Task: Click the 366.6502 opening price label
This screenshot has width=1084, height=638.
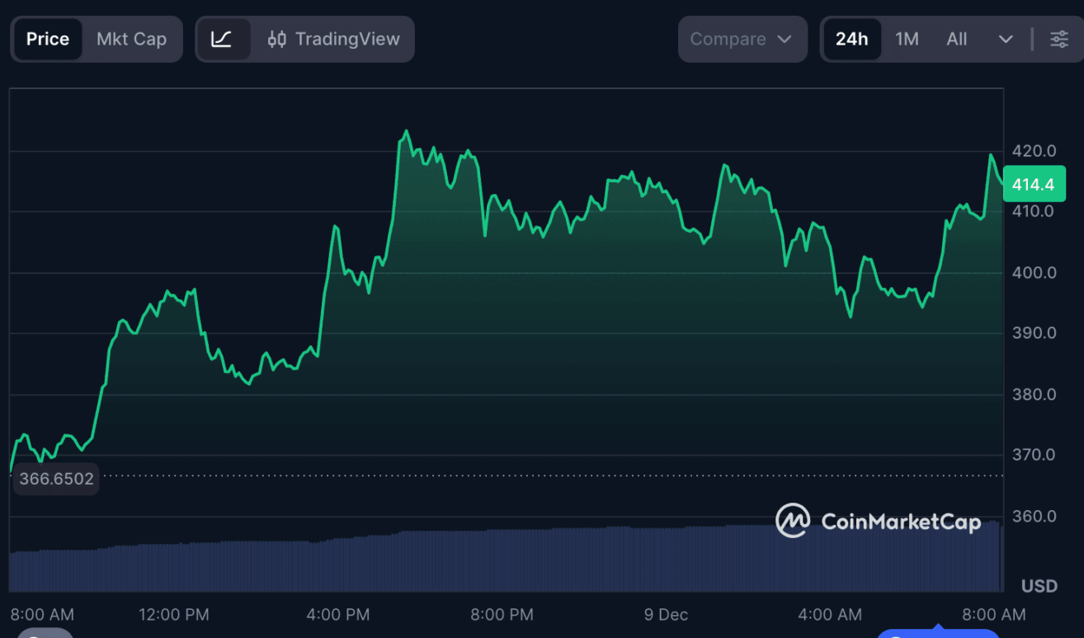Action: pyautogui.click(x=56, y=479)
